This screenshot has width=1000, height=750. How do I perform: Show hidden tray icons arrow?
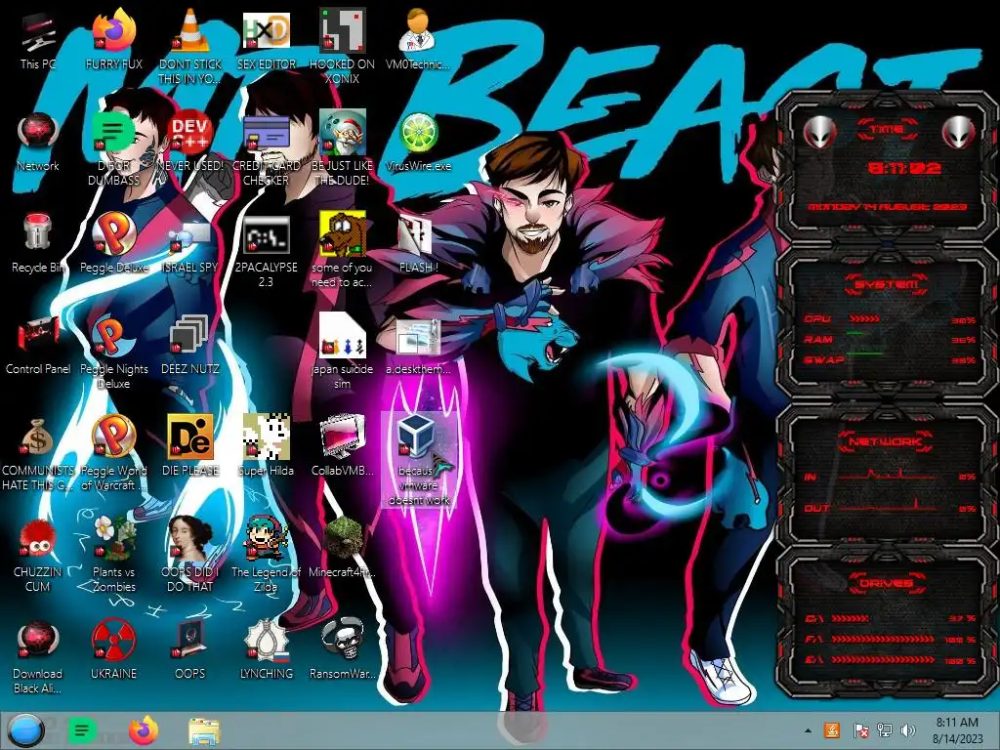point(808,730)
